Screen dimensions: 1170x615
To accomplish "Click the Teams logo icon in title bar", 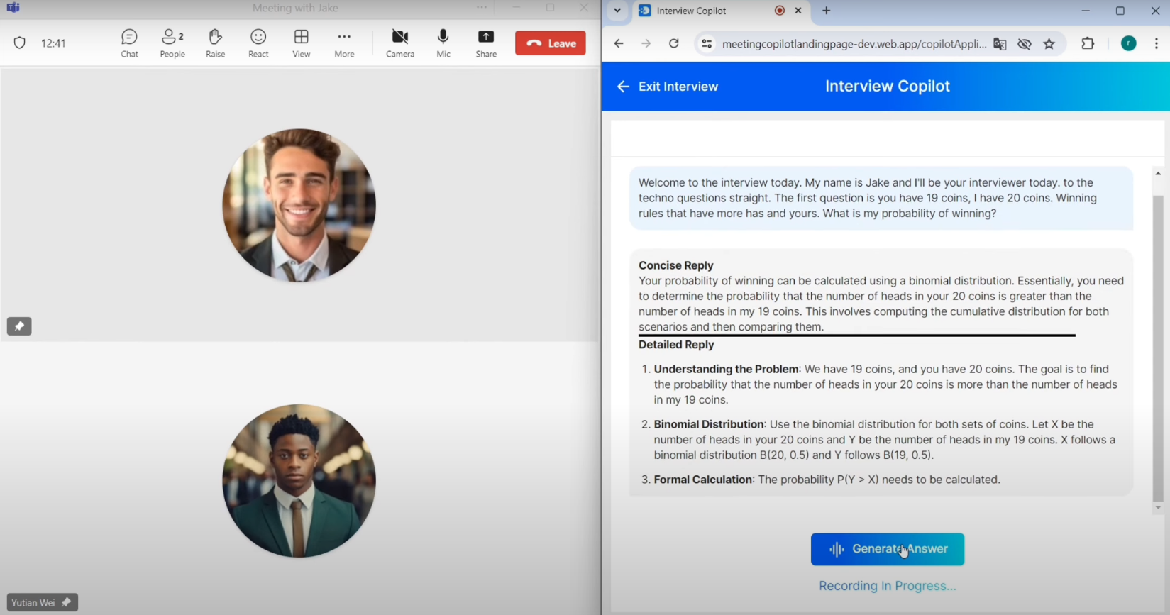I will (x=13, y=8).
